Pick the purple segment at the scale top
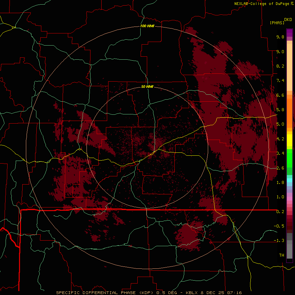The image size is (295, 295). [289, 33]
